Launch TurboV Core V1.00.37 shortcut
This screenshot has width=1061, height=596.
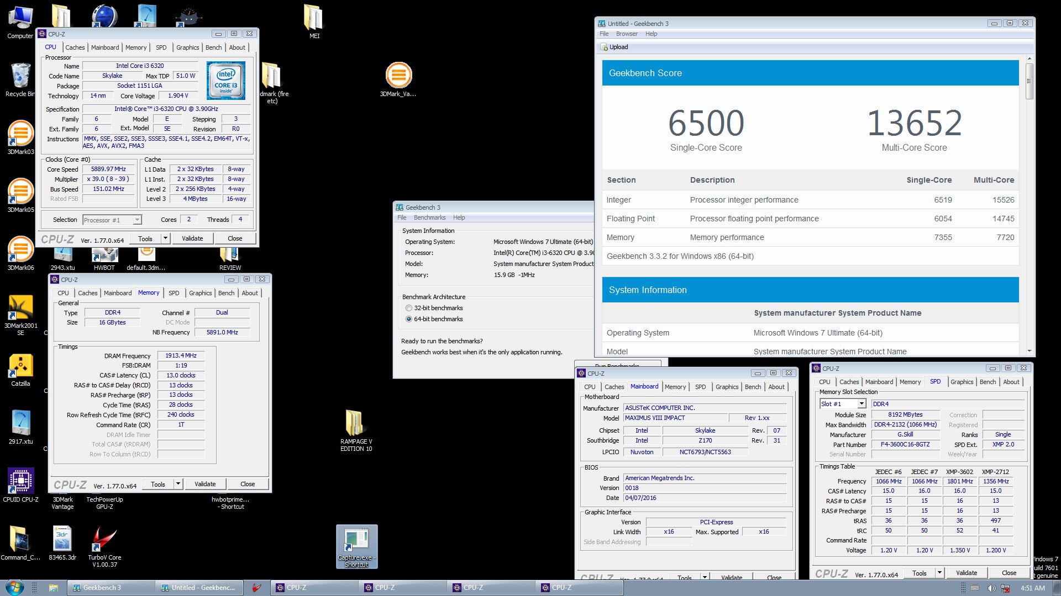pyautogui.click(x=104, y=547)
